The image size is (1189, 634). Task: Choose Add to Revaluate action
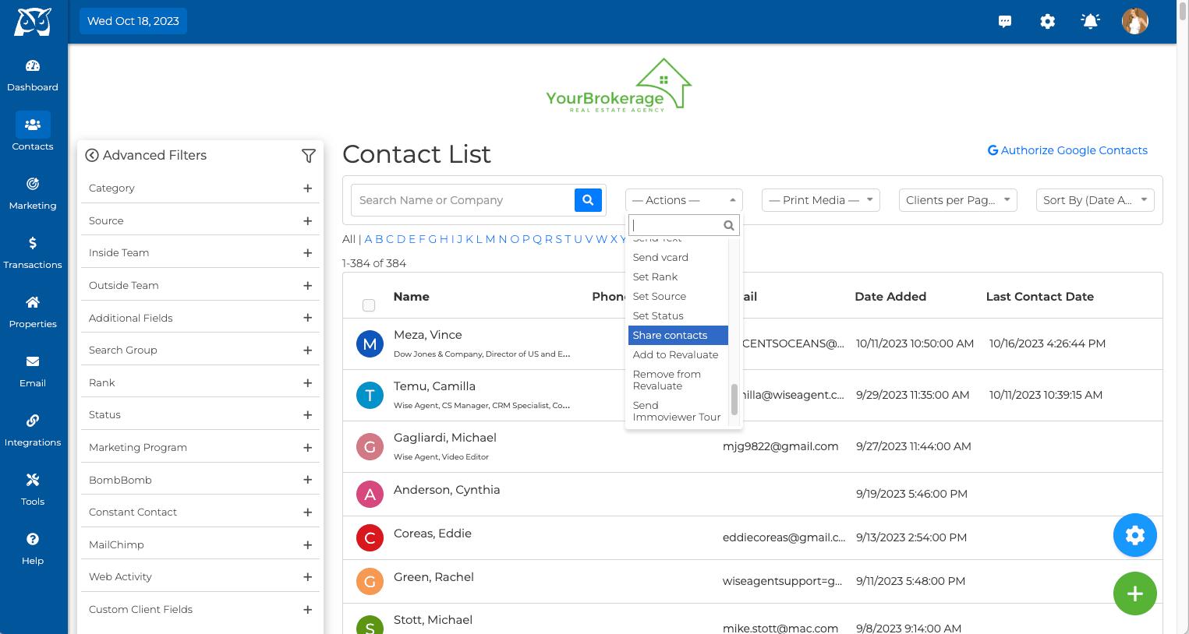tap(678, 355)
